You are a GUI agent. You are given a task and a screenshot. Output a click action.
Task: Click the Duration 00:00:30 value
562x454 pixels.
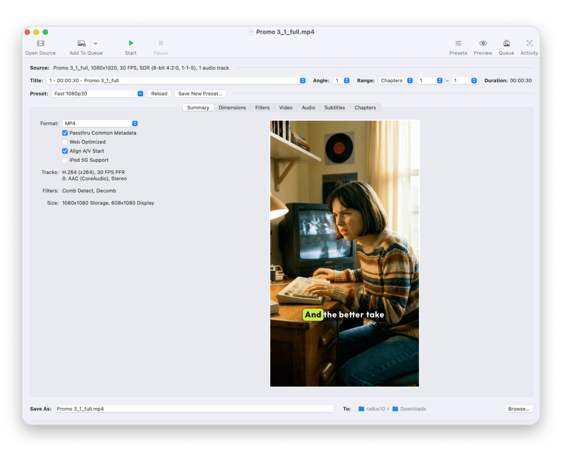(521, 80)
